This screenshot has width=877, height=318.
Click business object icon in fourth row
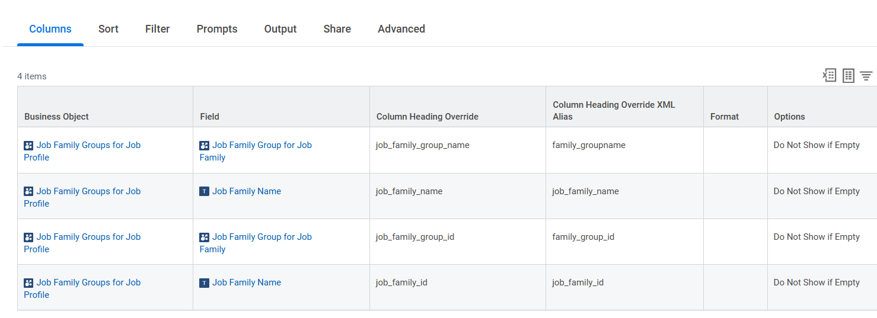(x=28, y=283)
